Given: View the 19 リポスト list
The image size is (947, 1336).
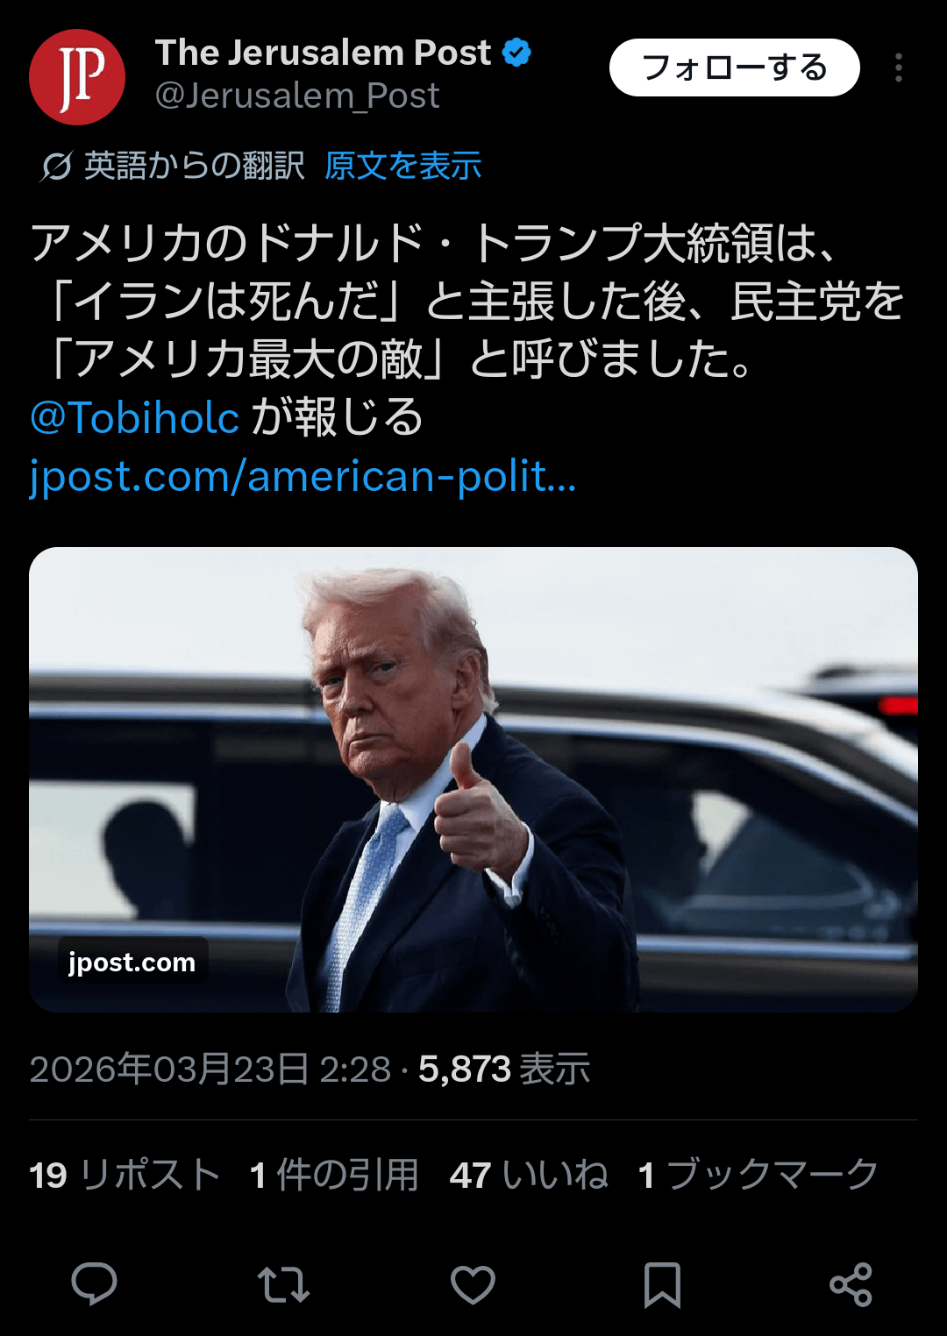Looking at the screenshot, I should click(125, 1175).
